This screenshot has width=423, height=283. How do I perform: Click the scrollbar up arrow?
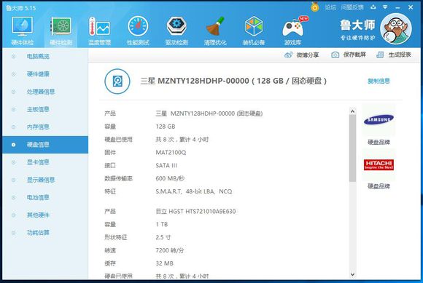tap(352, 111)
